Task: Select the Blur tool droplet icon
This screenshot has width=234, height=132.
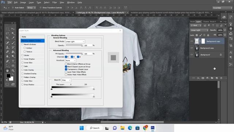Action: click(7, 56)
